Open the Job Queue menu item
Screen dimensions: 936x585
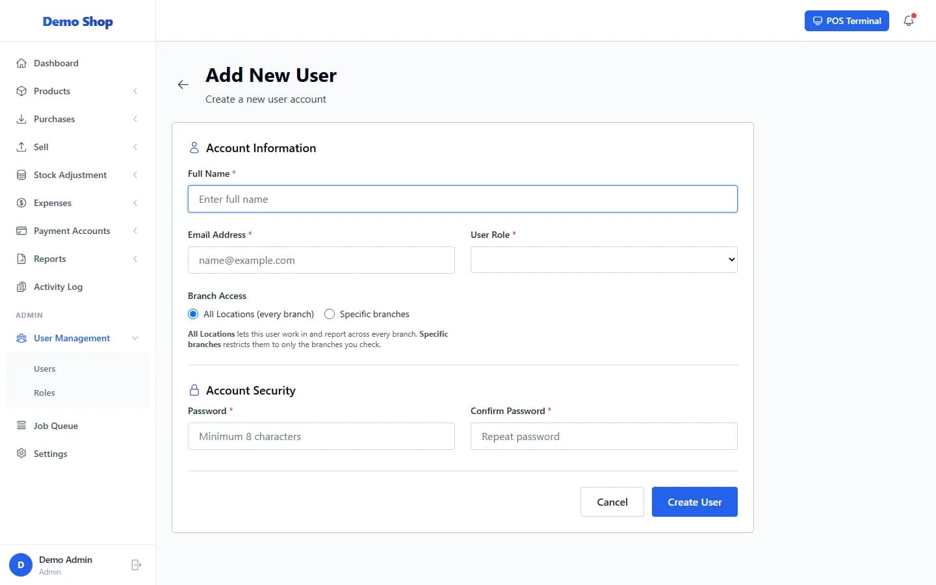(78, 426)
